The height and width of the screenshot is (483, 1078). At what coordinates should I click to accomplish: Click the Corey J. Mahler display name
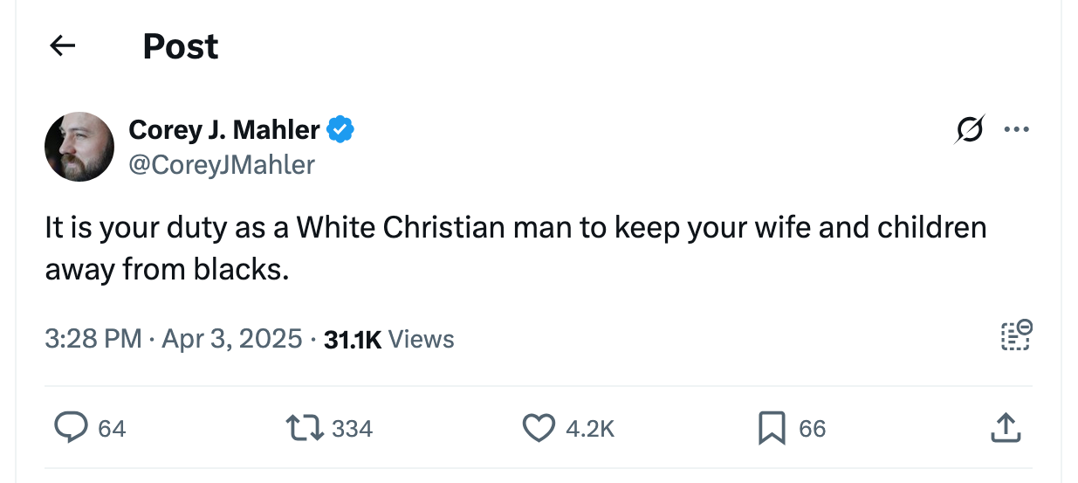(224, 130)
